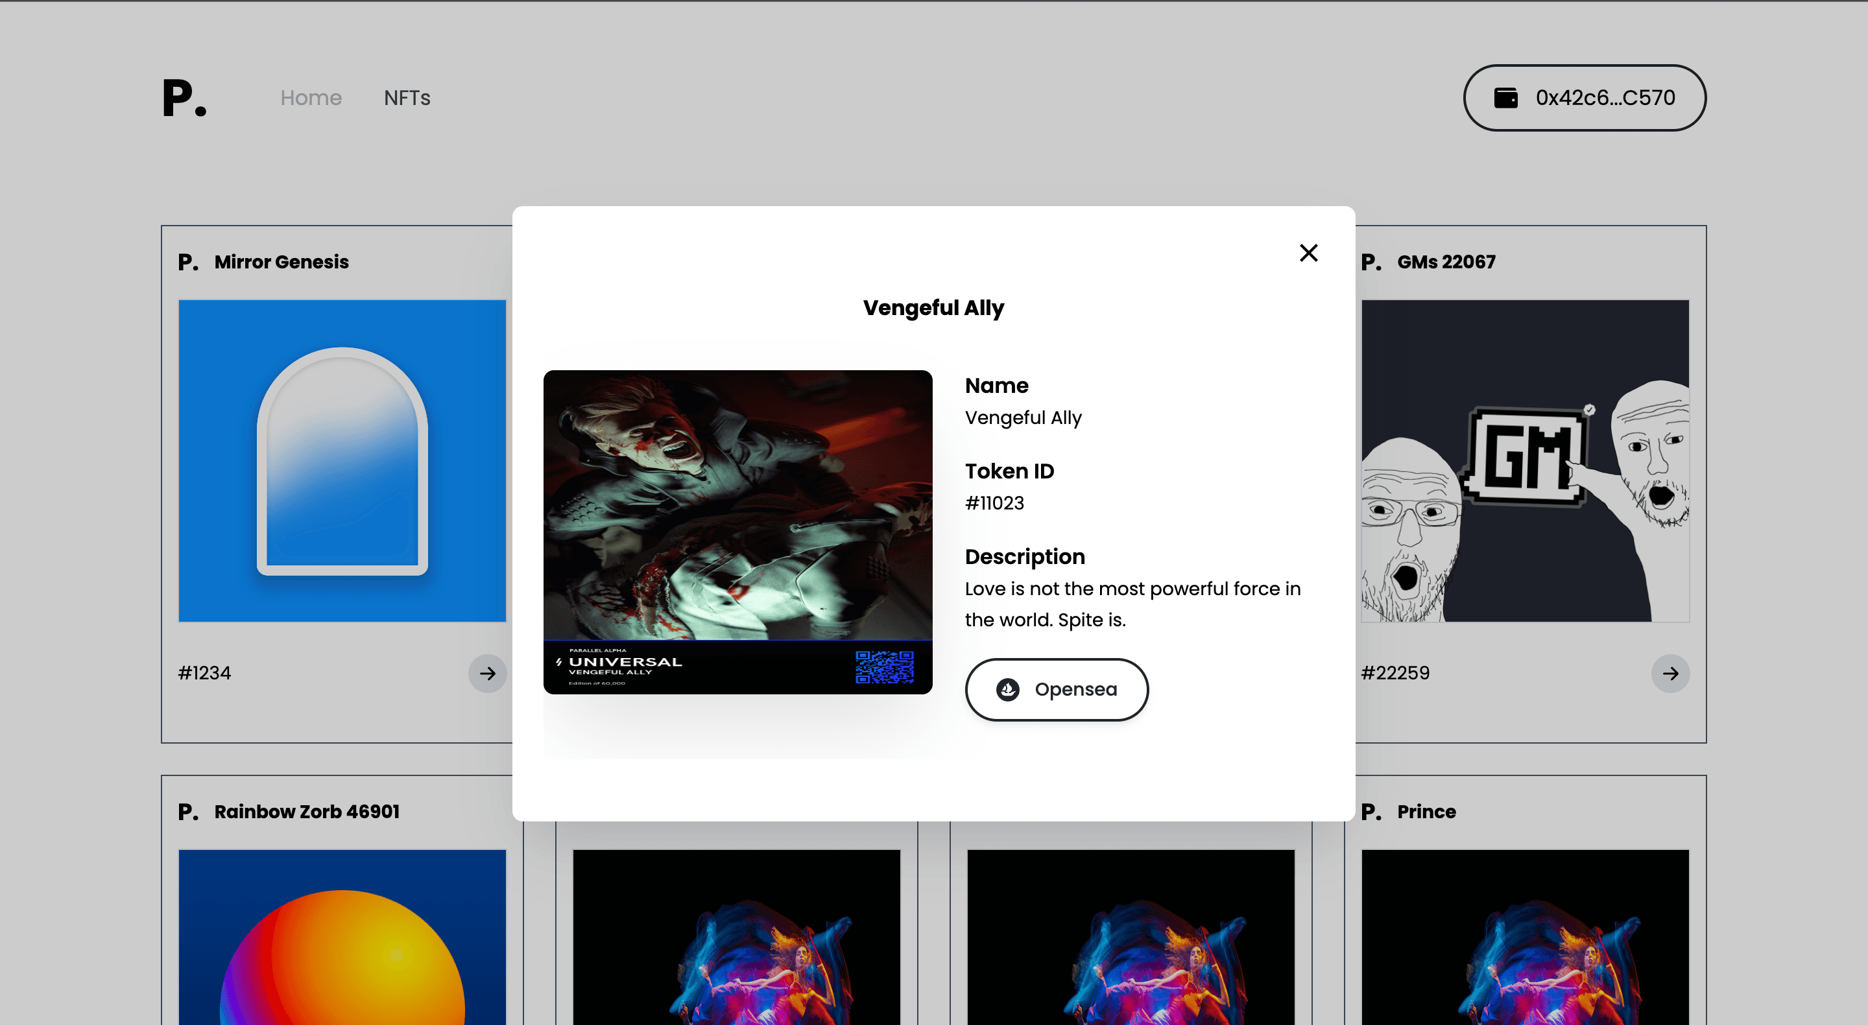Click the #22259 token label

[1395, 674]
